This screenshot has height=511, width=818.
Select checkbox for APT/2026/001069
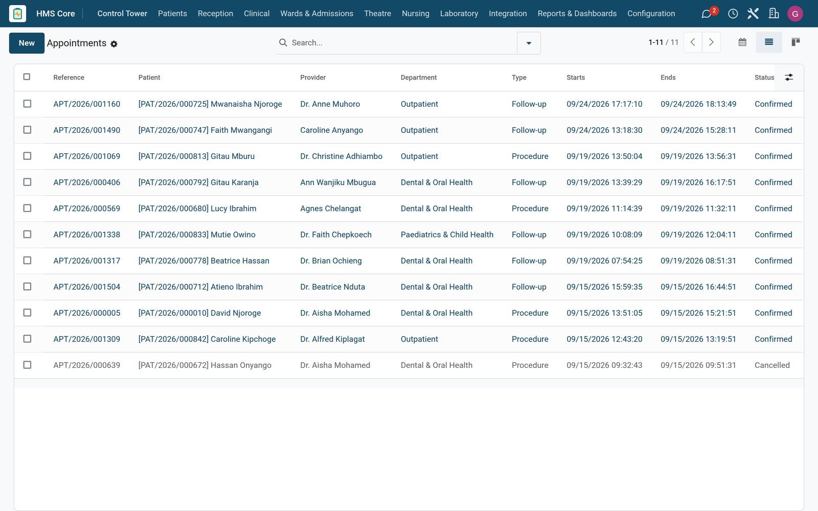point(27,156)
